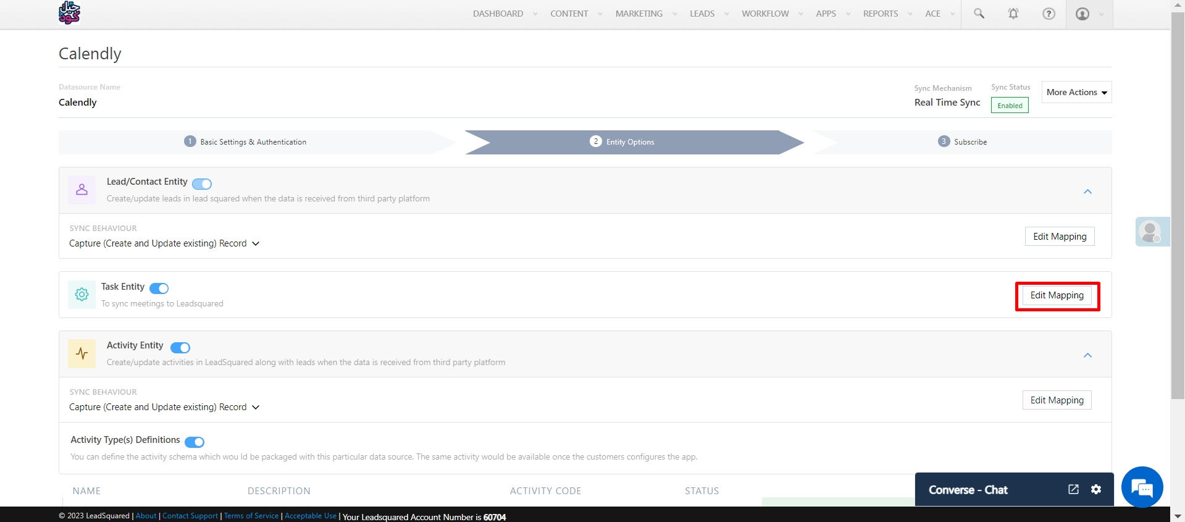Screen dimensions: 1185x522
Task: Open the Dashboard menu
Action: pyautogui.click(x=498, y=14)
